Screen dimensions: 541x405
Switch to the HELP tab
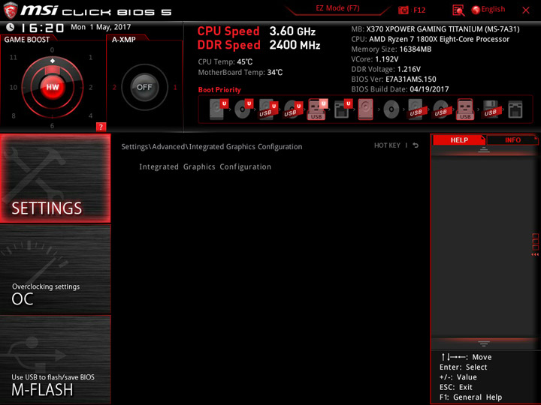[x=459, y=139]
